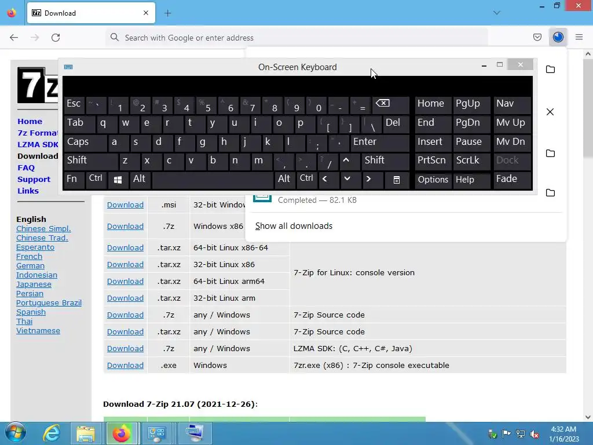Open a new browser tab
Screen dimensions: 593x445
pos(168,13)
